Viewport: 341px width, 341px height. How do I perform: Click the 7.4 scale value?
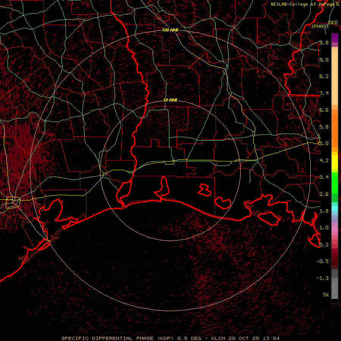[324, 93]
